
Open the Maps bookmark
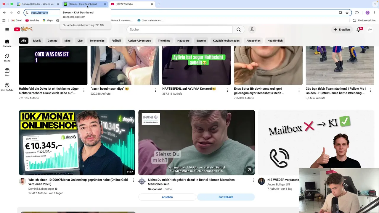point(47,20)
